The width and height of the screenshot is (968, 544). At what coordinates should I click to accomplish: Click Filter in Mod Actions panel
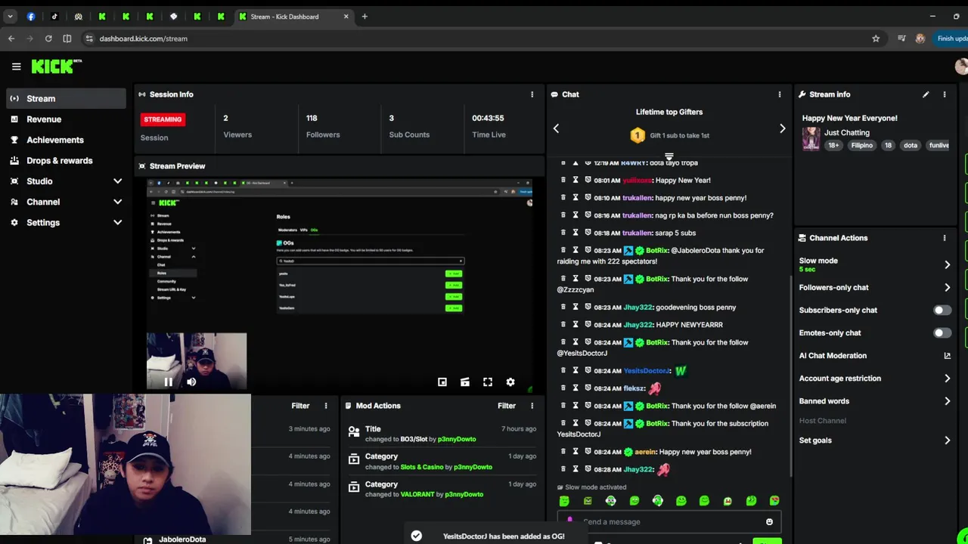point(507,406)
